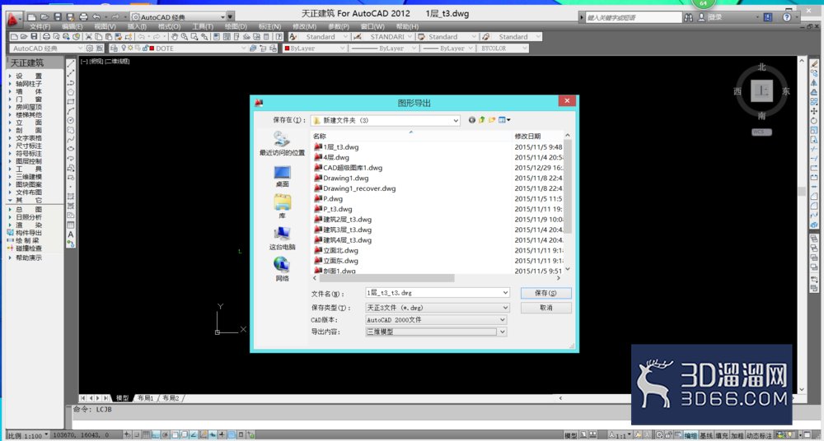Toggle the 编组 status bar button
This screenshot has height=441, width=824.
click(690, 436)
